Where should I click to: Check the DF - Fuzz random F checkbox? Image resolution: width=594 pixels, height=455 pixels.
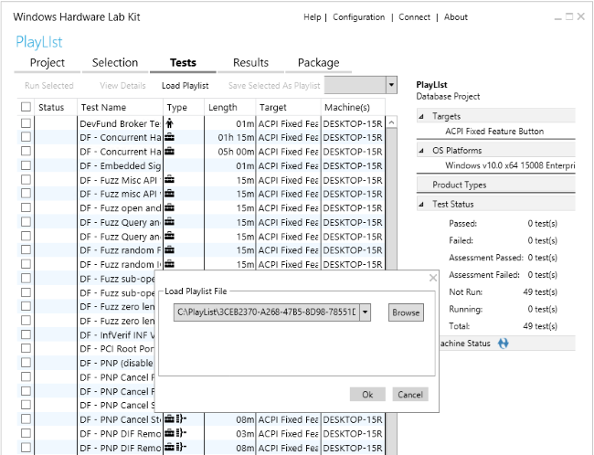27,250
